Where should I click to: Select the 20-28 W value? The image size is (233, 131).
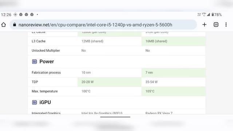pyautogui.click(x=87, y=82)
